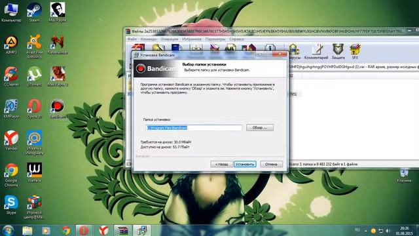Click the Защита tool in WinRAR toolbar
The height and width of the screenshot is (236, 419).
338,52
